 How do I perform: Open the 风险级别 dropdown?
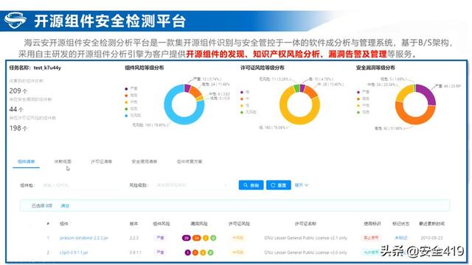tap(191, 185)
